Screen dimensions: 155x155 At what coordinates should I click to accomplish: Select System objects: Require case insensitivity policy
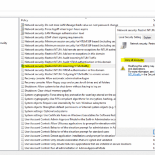pos(65,103)
